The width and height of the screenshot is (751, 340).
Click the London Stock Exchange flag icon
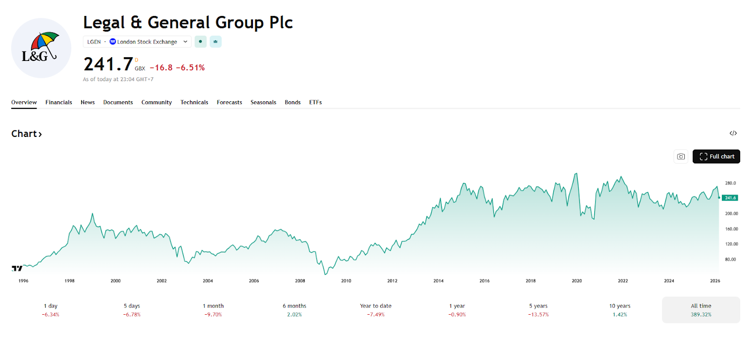coord(113,42)
